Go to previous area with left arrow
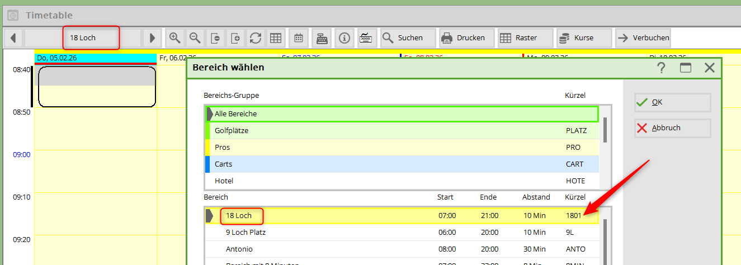 (x=13, y=38)
